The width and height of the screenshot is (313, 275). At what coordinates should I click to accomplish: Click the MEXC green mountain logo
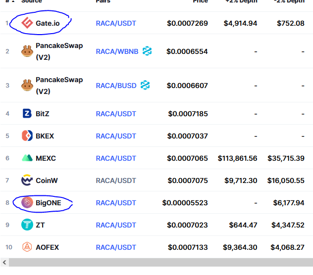point(27,158)
